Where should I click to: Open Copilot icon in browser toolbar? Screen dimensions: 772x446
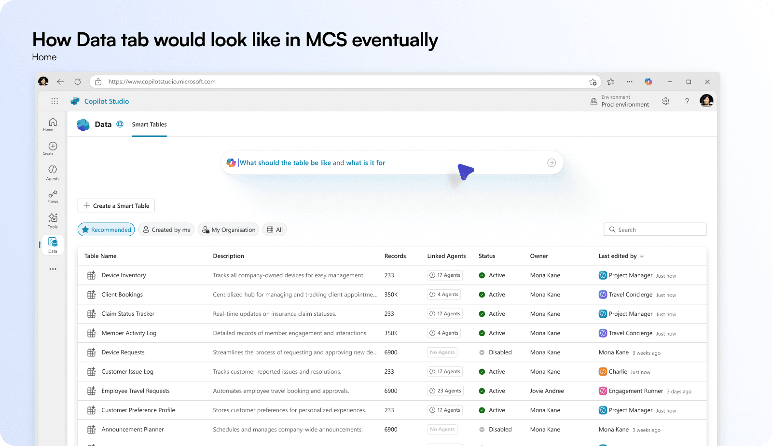tap(648, 81)
